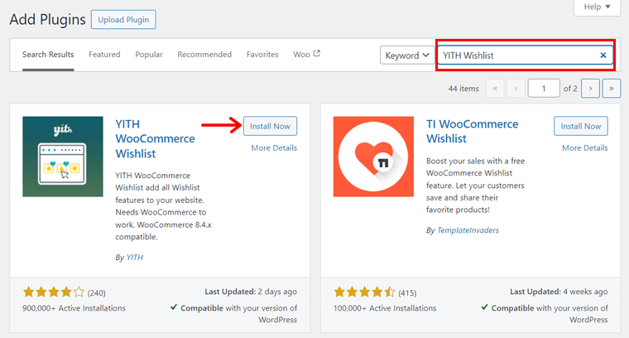This screenshot has width=629, height=338.
Task: Open More Details for TI WooCommerce Wishlist
Action: (x=585, y=147)
